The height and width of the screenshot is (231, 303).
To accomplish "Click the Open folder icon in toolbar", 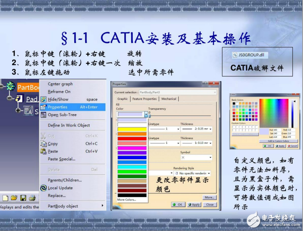I will click(x=14, y=198).
